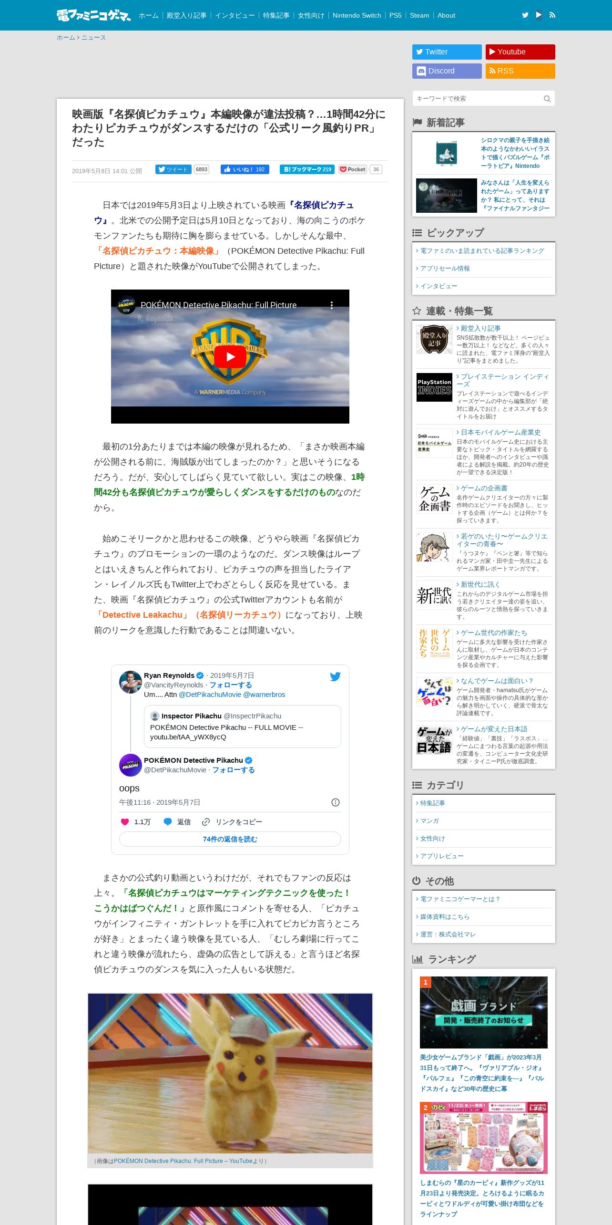Open ゲームの企画書 series thumbnail
This screenshot has width=612, height=1225.
click(x=434, y=499)
